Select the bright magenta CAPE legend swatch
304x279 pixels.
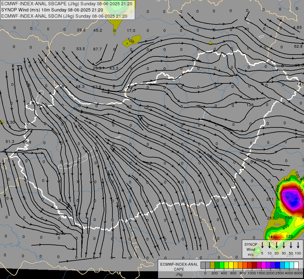point(264,265)
